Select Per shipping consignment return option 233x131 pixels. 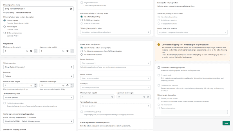click(x=82, y=51)
